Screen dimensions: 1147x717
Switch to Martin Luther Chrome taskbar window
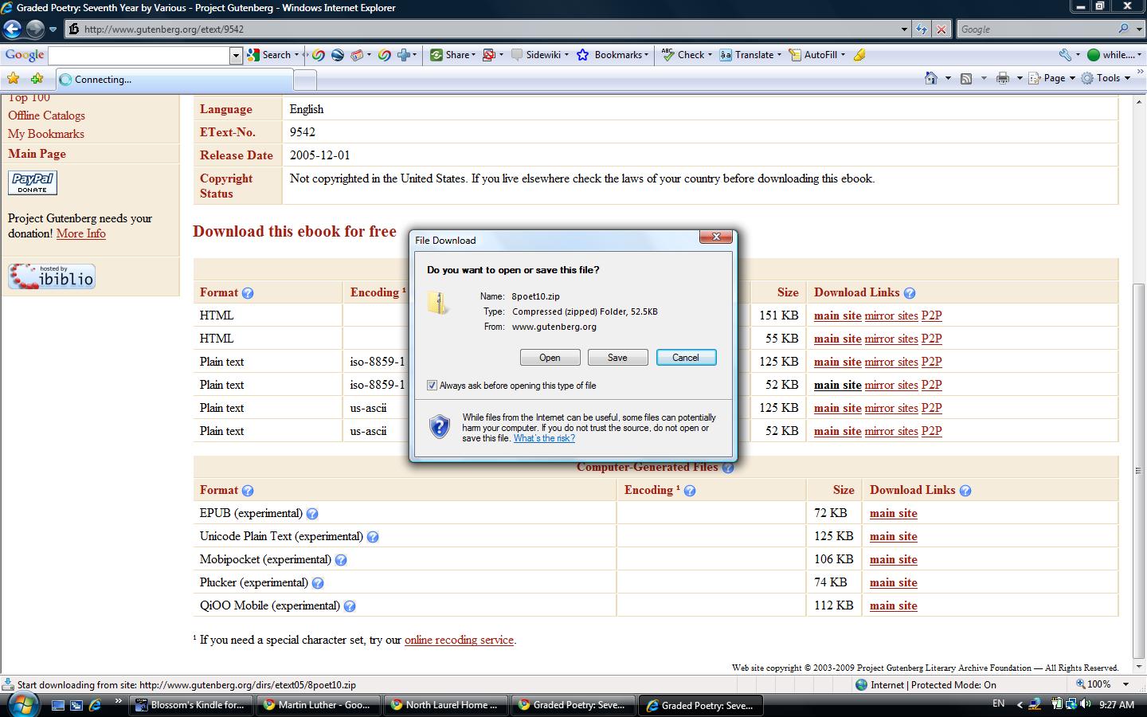tap(319, 705)
